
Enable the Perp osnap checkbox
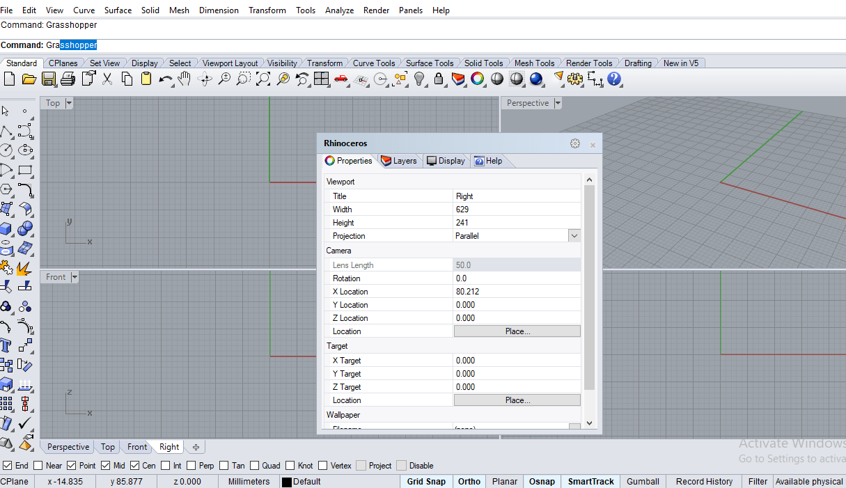click(x=191, y=466)
